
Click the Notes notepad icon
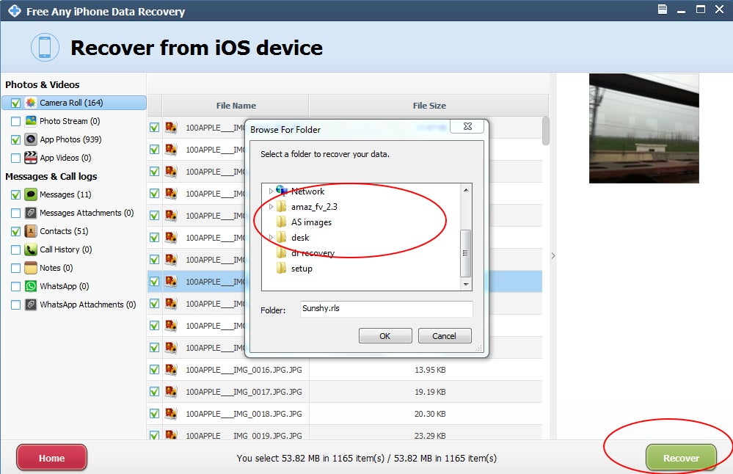pyautogui.click(x=31, y=268)
